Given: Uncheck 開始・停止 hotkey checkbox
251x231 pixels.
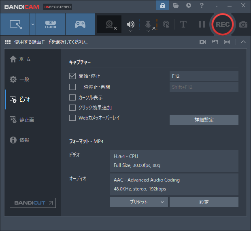Looking at the screenshot, I should (72, 76).
